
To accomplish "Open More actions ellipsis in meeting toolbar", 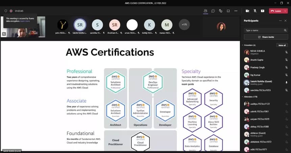I will (x=236, y=11).
